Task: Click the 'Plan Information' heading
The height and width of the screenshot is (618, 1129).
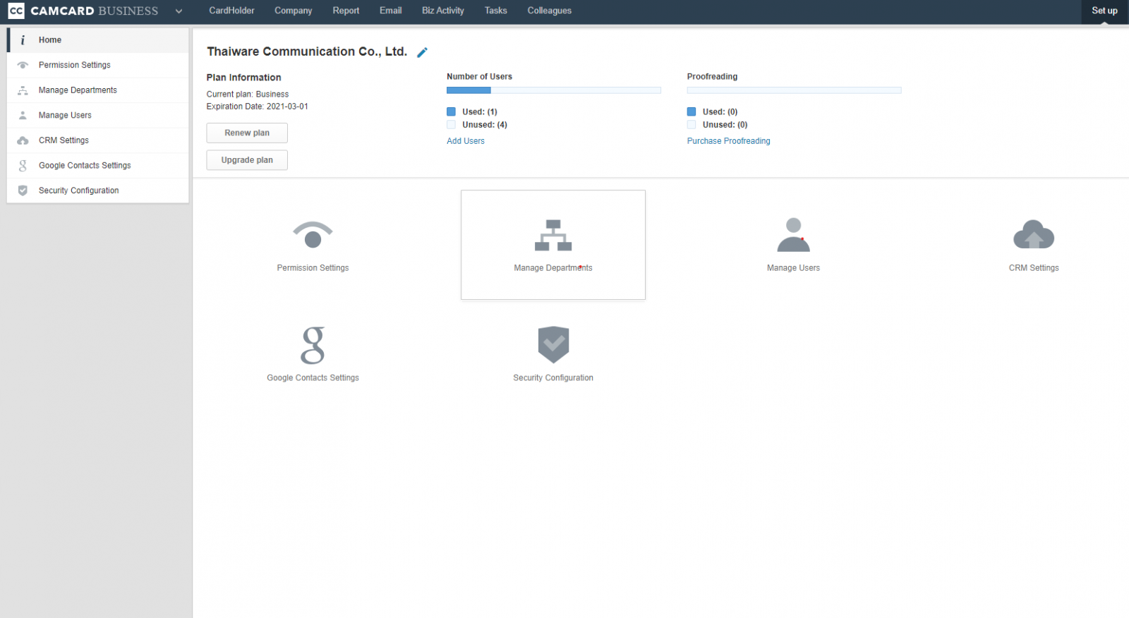Action: (x=244, y=78)
